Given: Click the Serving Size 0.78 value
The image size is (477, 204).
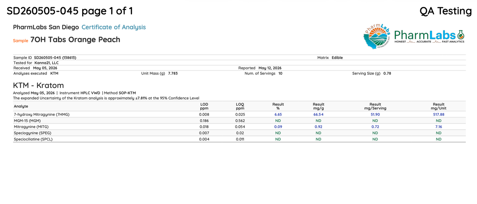Looking at the screenshot, I should [387, 73].
